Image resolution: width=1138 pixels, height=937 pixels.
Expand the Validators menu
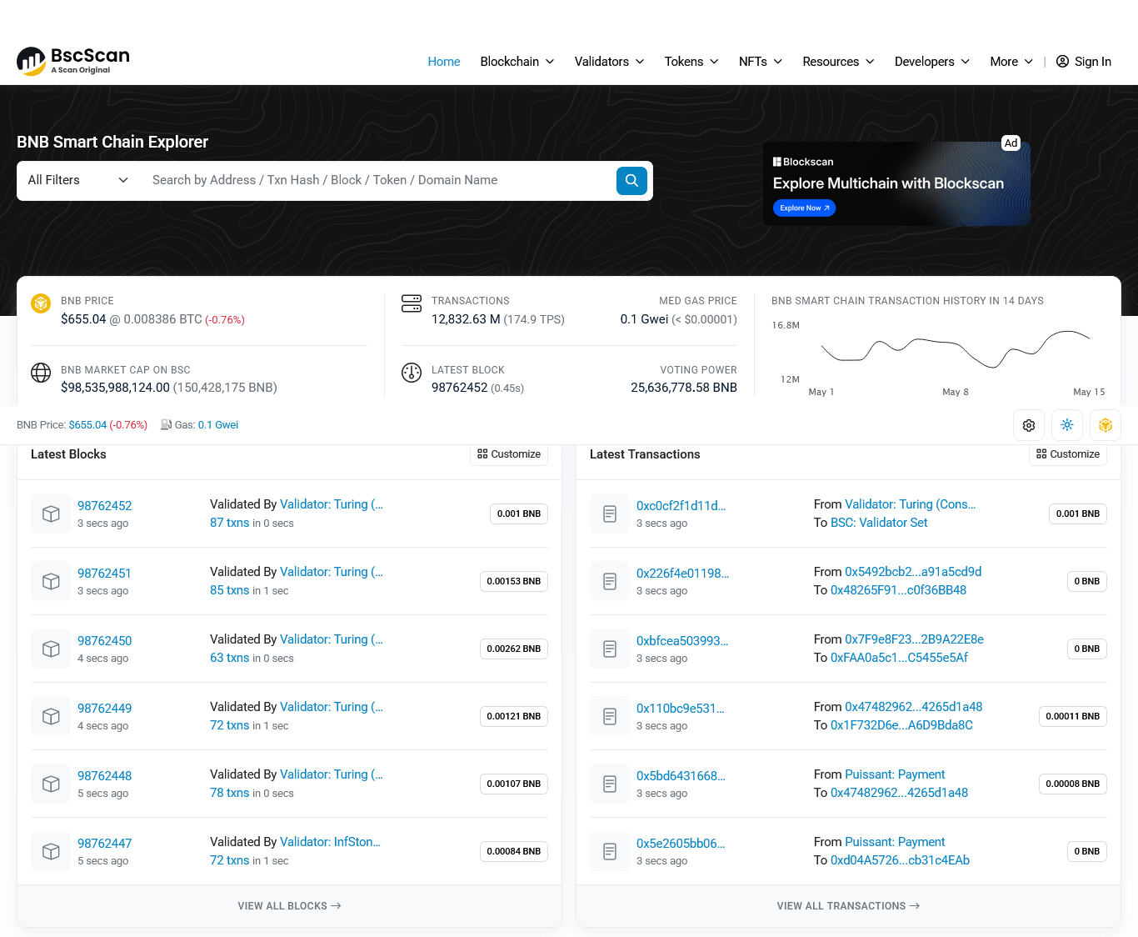(609, 62)
